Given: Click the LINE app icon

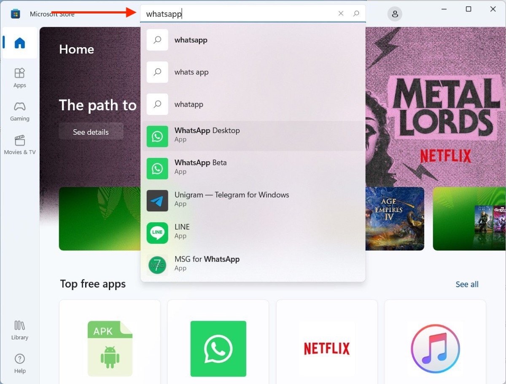Looking at the screenshot, I should tap(157, 233).
